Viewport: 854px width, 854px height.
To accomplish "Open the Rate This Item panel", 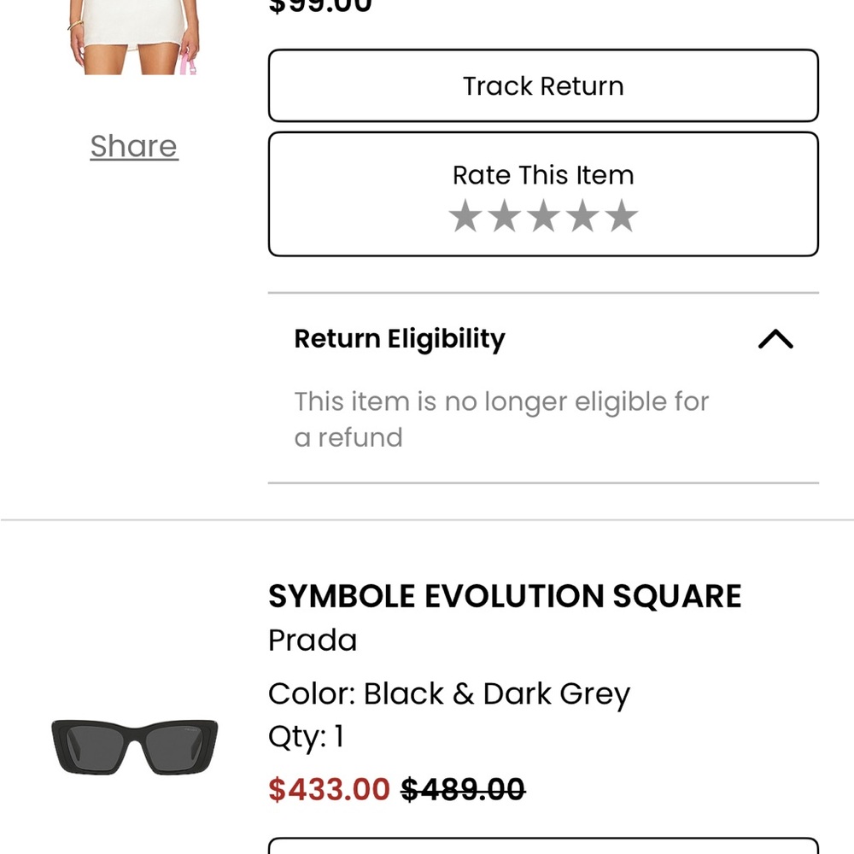I will point(543,175).
